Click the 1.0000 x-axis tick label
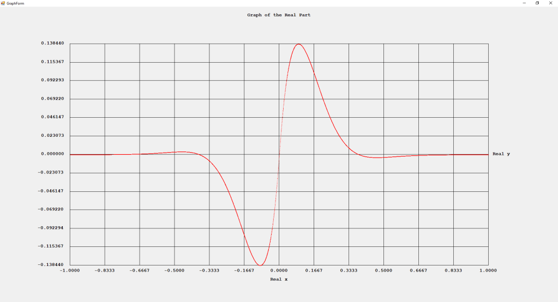This screenshot has height=302, width=558. [488, 270]
